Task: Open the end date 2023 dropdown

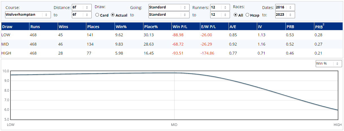Action: 285,15
